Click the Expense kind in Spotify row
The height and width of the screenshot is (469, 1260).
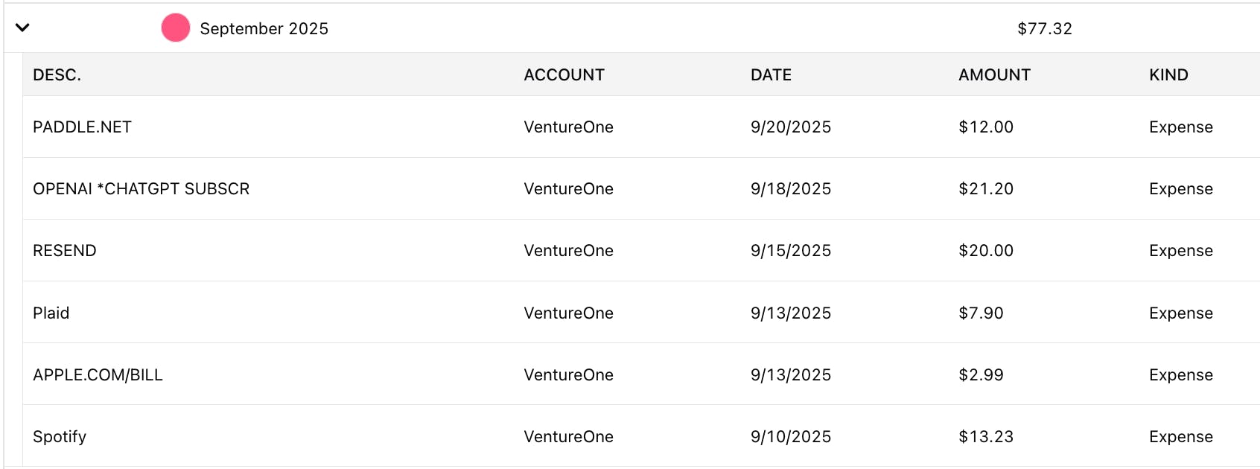click(x=1180, y=437)
